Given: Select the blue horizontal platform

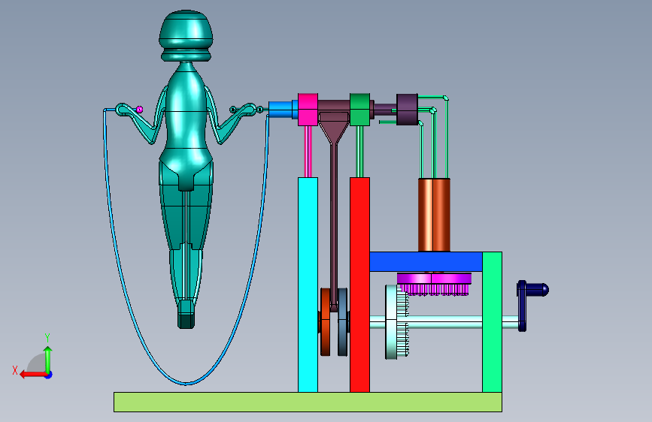Looking at the screenshot, I should [426, 262].
